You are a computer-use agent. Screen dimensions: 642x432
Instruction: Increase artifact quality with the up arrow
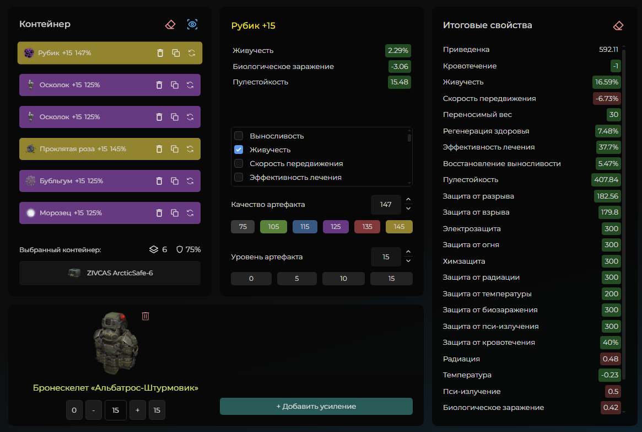pyautogui.click(x=408, y=200)
